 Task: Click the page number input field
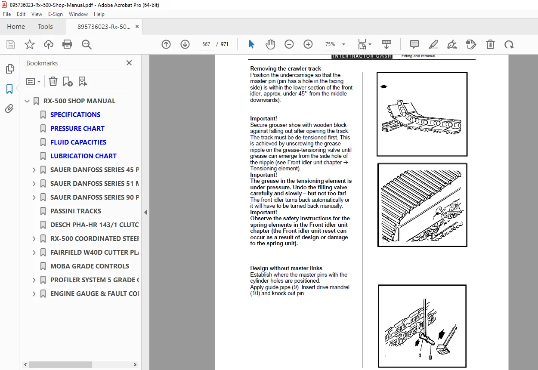click(207, 44)
